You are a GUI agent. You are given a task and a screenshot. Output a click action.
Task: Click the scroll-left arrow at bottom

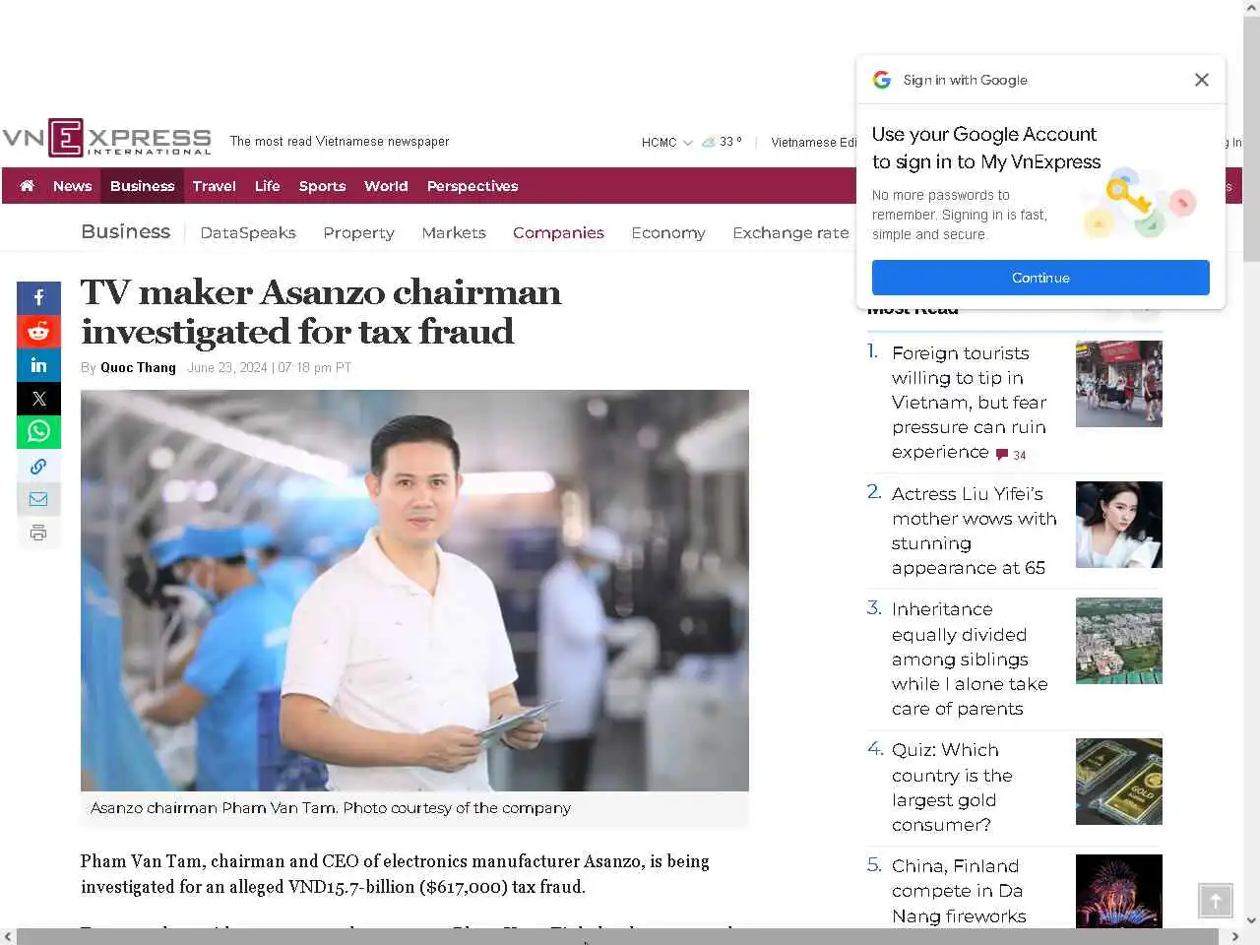[x=8, y=936]
